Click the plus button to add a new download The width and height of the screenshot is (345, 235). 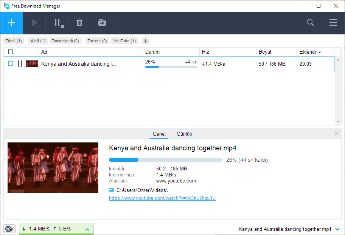pyautogui.click(x=11, y=23)
